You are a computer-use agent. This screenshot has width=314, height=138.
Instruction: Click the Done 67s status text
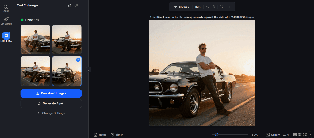tap(32, 20)
